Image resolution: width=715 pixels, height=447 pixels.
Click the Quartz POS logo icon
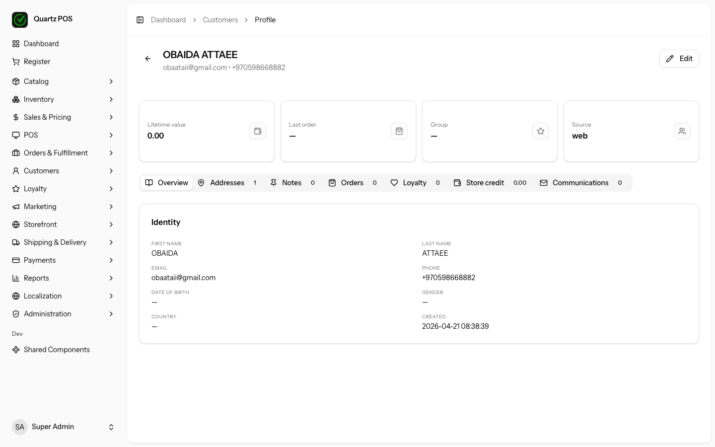(x=20, y=20)
